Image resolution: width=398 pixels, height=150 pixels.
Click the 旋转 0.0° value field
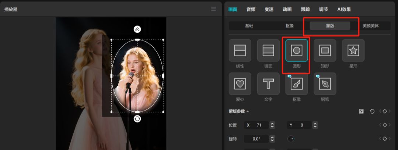tap(256, 139)
